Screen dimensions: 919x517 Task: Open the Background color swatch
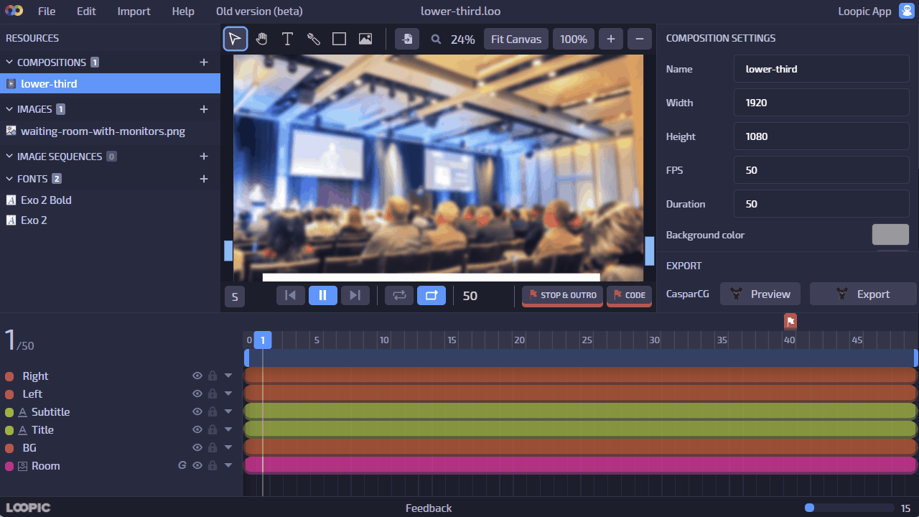click(890, 235)
